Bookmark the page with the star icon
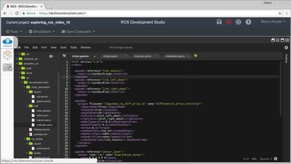291x164 pixels. click(x=280, y=13)
